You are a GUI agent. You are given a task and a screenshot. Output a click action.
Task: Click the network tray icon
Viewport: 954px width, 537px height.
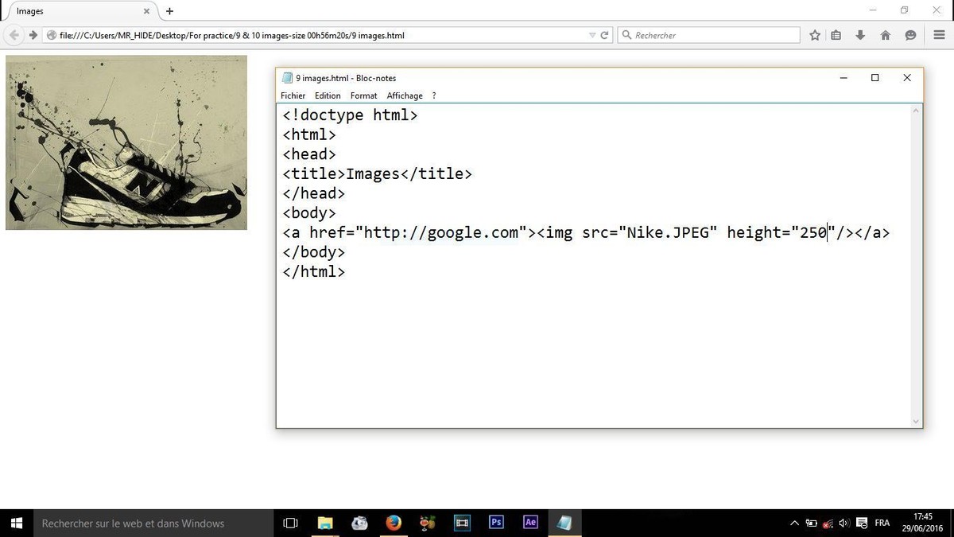point(828,523)
